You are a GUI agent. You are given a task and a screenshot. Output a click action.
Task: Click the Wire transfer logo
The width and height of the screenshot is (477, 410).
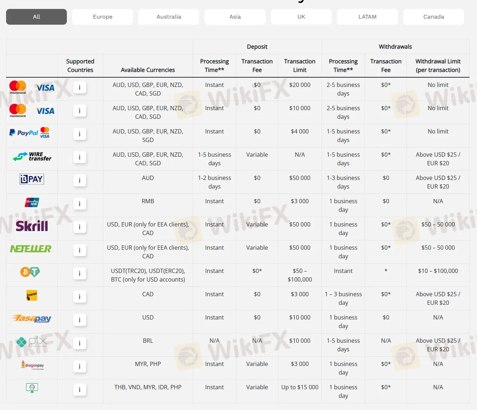(32, 156)
